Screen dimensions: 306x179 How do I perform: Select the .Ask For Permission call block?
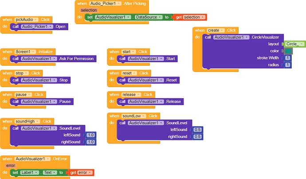pyautogui.click(x=53, y=59)
